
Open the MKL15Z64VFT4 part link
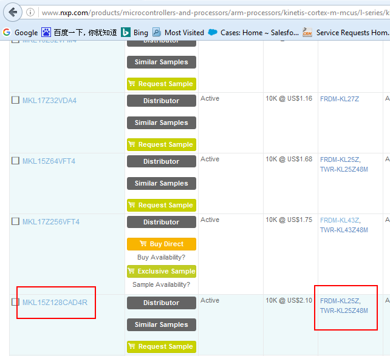coord(49,161)
